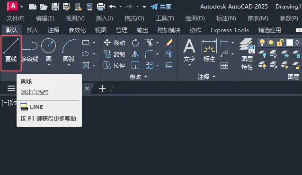Toggle layer 0 lock padlock
The width and height of the screenshot is (302, 175).
[x=280, y=43]
